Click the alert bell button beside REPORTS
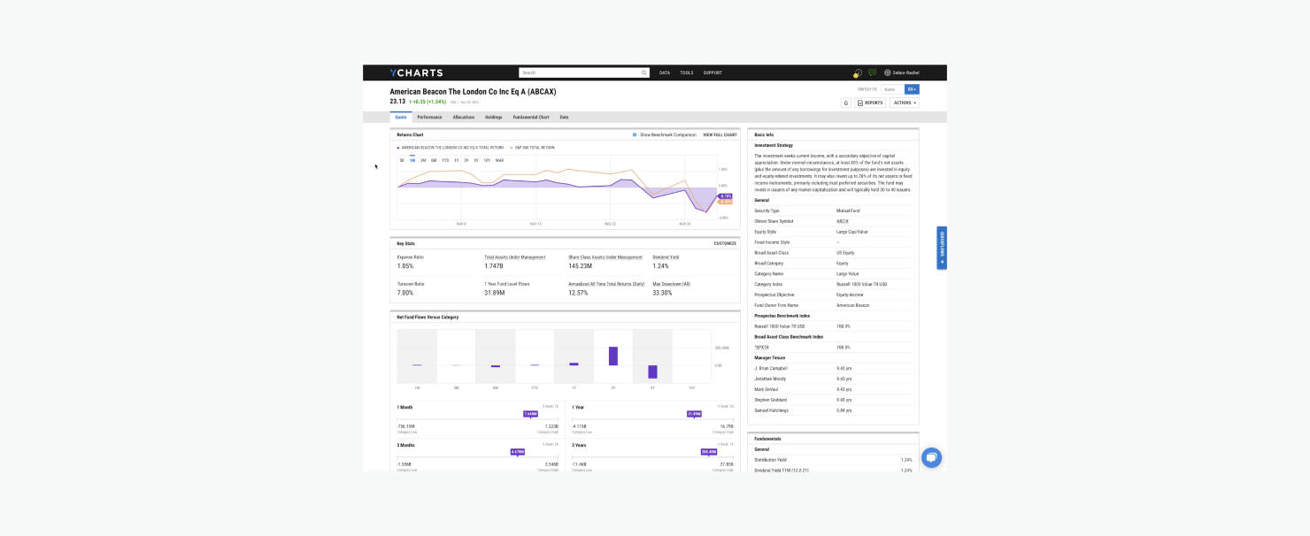The image size is (1310, 536). 846,103
